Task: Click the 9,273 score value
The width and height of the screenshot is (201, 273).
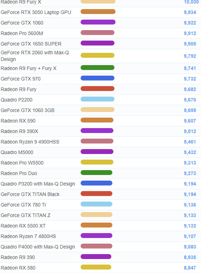Action: click(190, 173)
